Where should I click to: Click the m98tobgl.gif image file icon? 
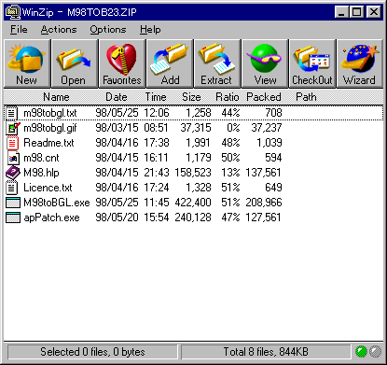pyautogui.click(x=13, y=128)
